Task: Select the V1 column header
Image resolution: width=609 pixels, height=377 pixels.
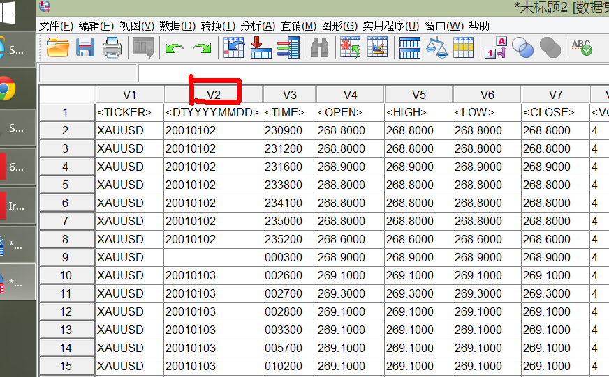Action: pos(129,95)
